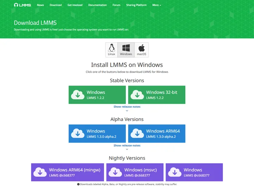Download alpha Windows LMMS 1.3.0-alpha.2
The height and width of the screenshot is (190, 254).
[97, 133]
